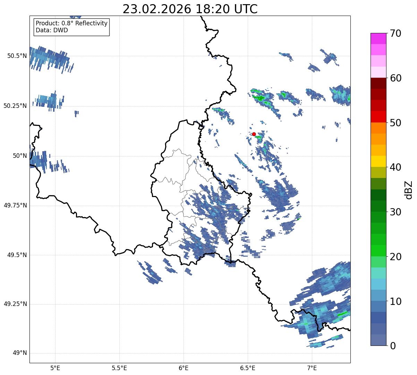Click the red location marker dot
Viewport: 417px width, 375px height.
[x=254, y=134]
